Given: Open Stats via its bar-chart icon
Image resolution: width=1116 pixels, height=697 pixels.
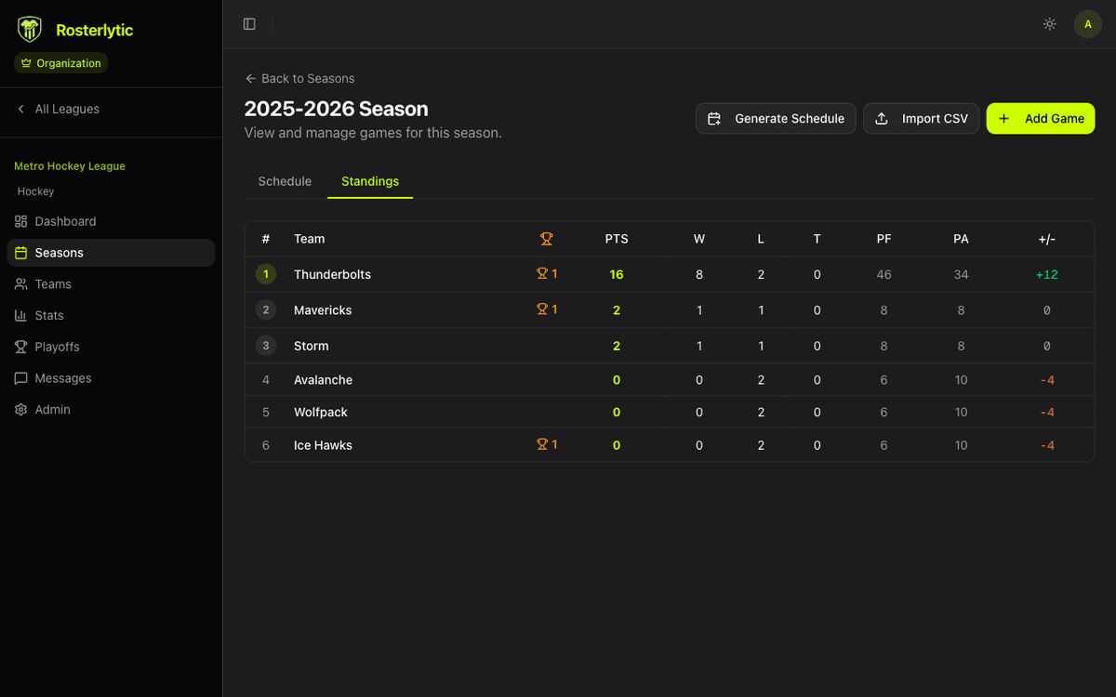Looking at the screenshot, I should tap(21, 315).
